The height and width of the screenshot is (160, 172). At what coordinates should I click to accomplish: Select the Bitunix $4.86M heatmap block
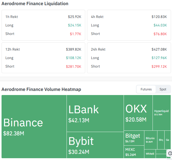(151, 140)
